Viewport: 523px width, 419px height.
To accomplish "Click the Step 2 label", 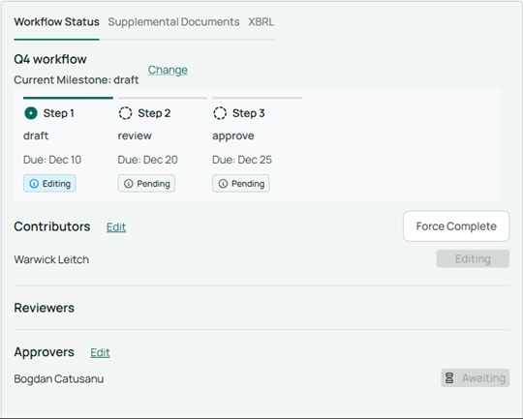I will (154, 113).
